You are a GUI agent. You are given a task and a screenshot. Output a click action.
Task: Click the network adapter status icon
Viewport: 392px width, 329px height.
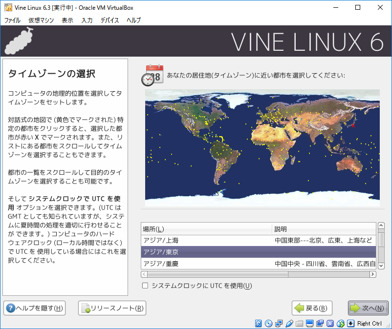click(x=279, y=324)
